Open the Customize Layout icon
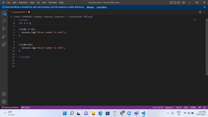The width and height of the screenshot is (208, 117). [183, 3]
